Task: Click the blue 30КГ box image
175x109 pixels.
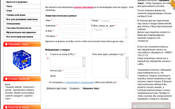Action: [x=22, y=60]
